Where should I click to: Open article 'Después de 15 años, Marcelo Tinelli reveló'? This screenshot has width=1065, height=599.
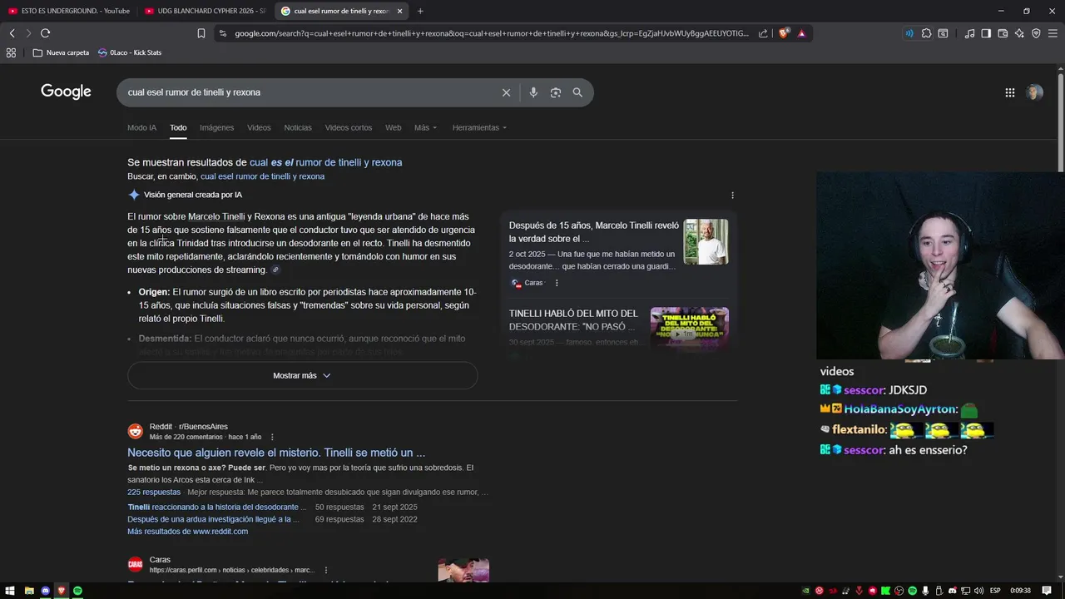(594, 232)
